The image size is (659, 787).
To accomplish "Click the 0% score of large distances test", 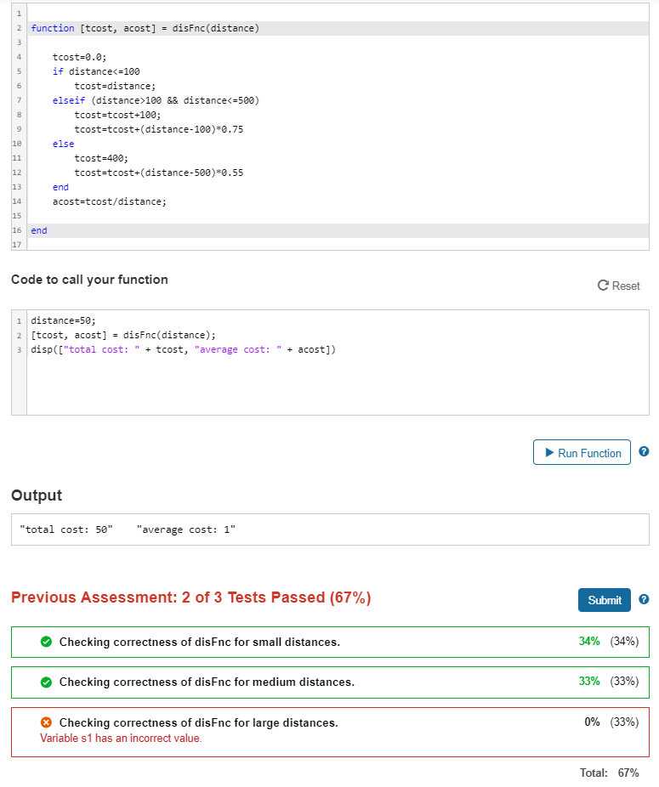I will [x=592, y=722].
